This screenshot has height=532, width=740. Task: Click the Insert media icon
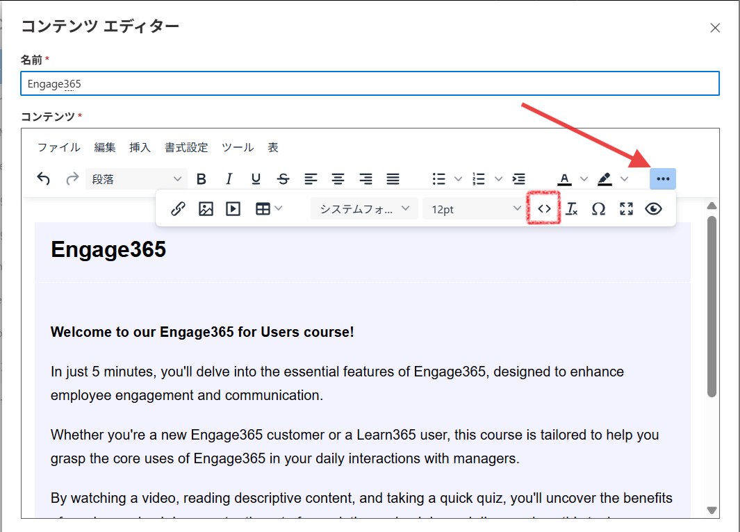233,208
